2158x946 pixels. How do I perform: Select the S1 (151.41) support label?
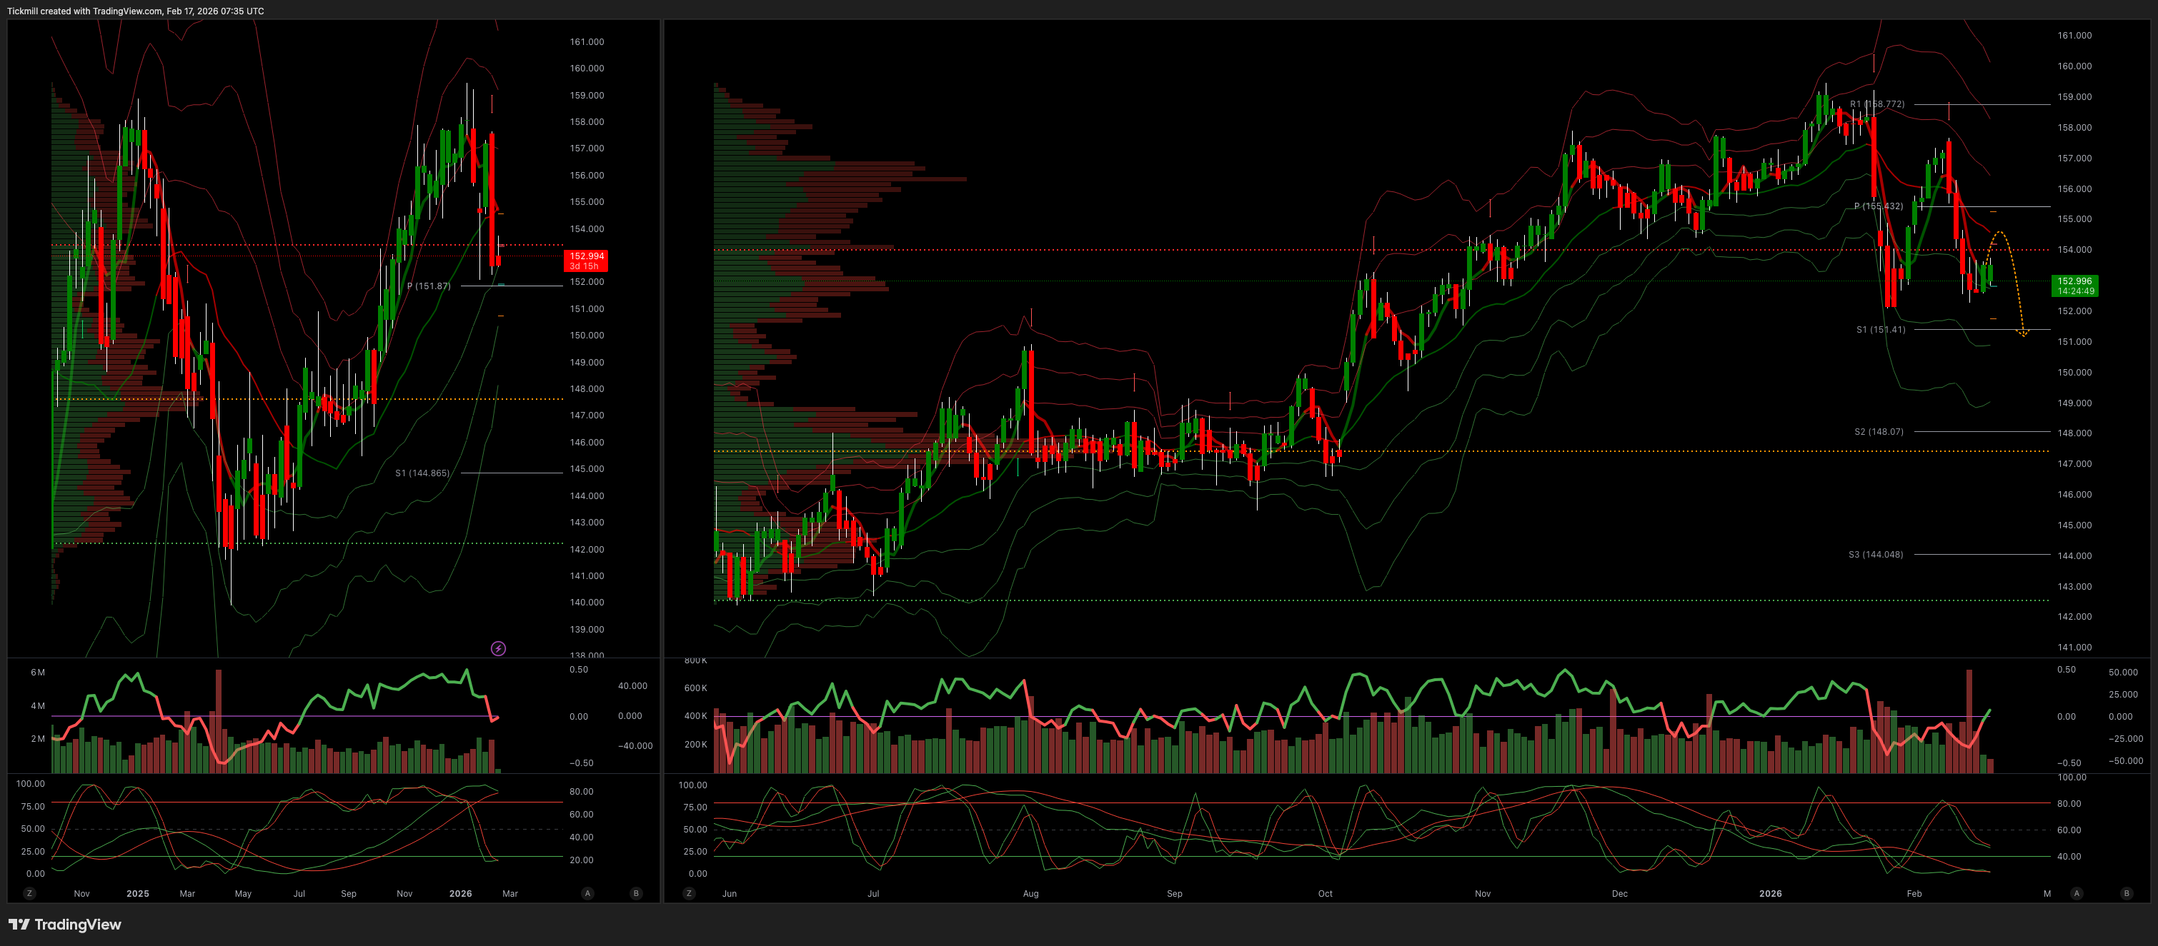point(1880,330)
